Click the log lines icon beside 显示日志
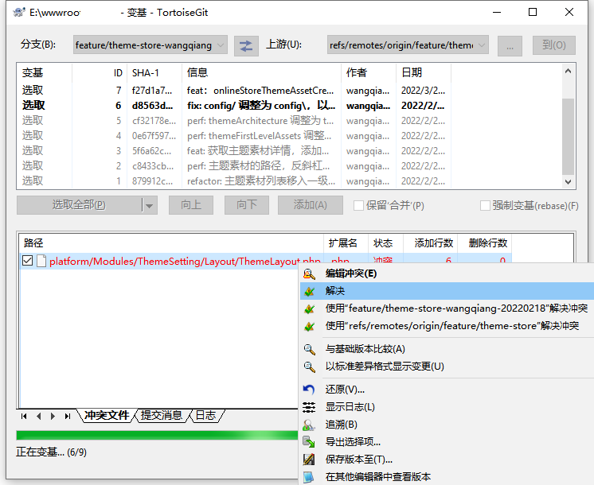 [x=309, y=407]
